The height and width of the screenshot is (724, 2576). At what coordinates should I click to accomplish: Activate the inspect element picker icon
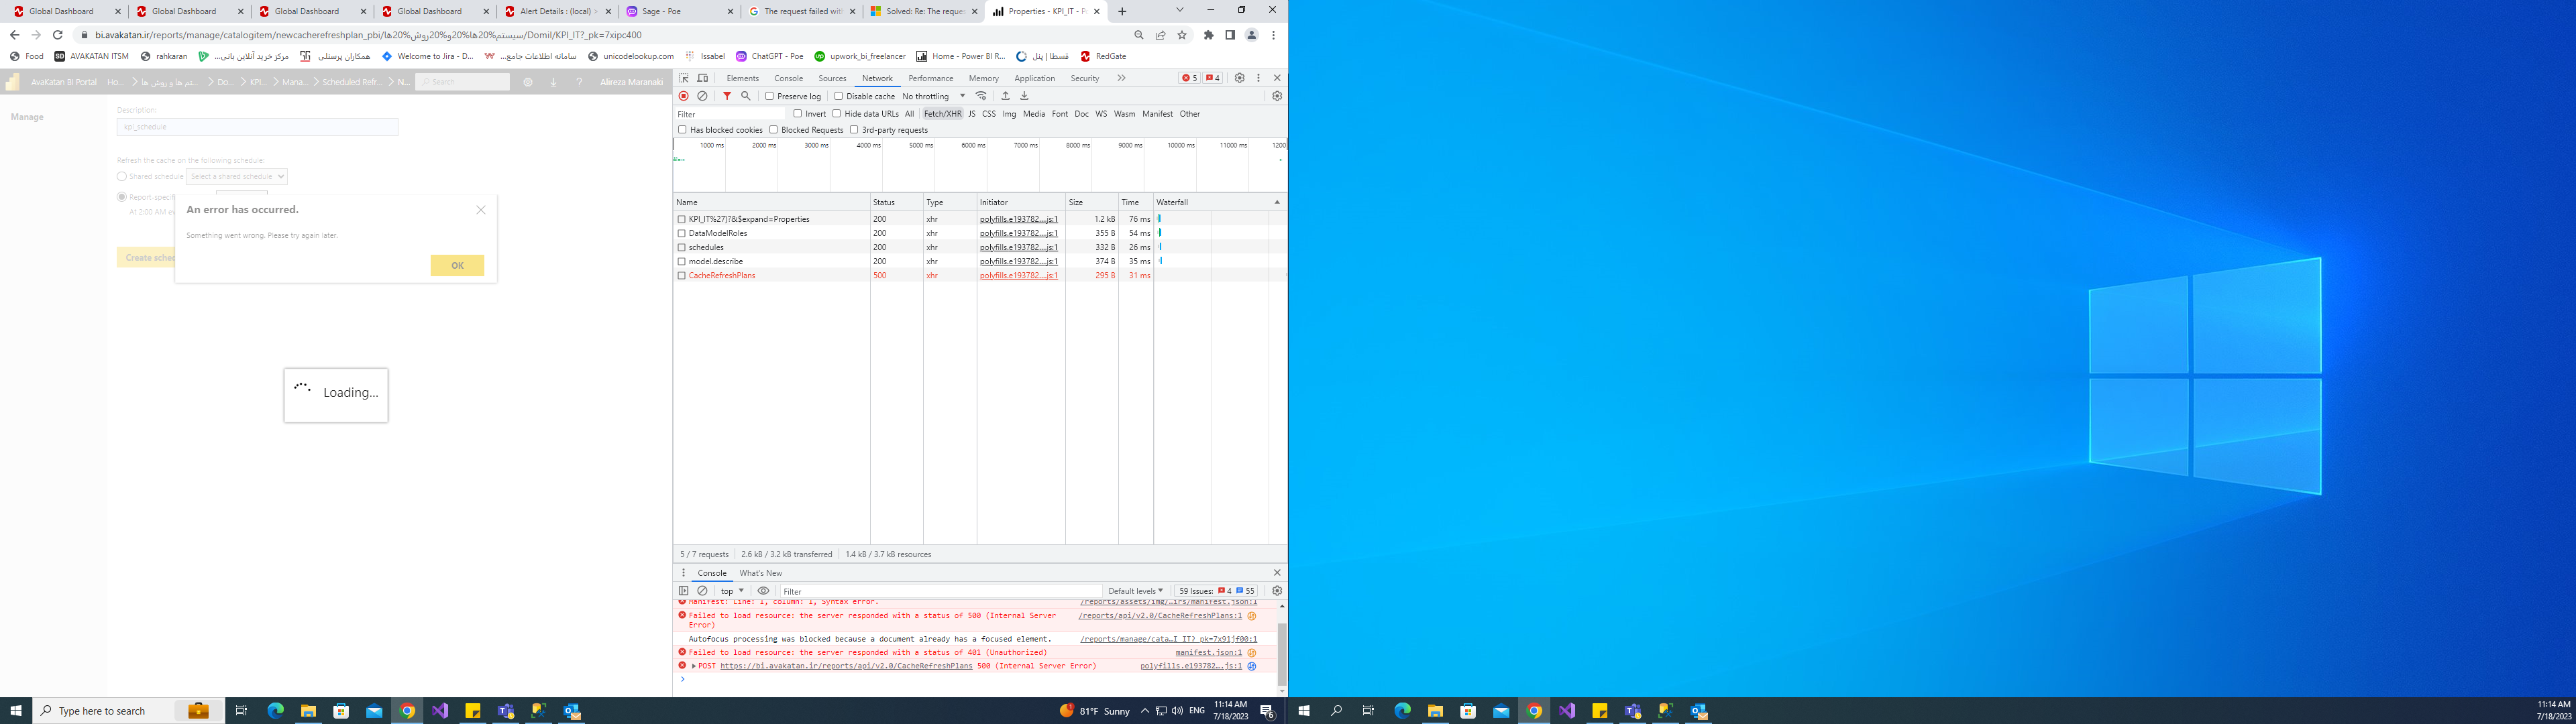[x=684, y=78]
